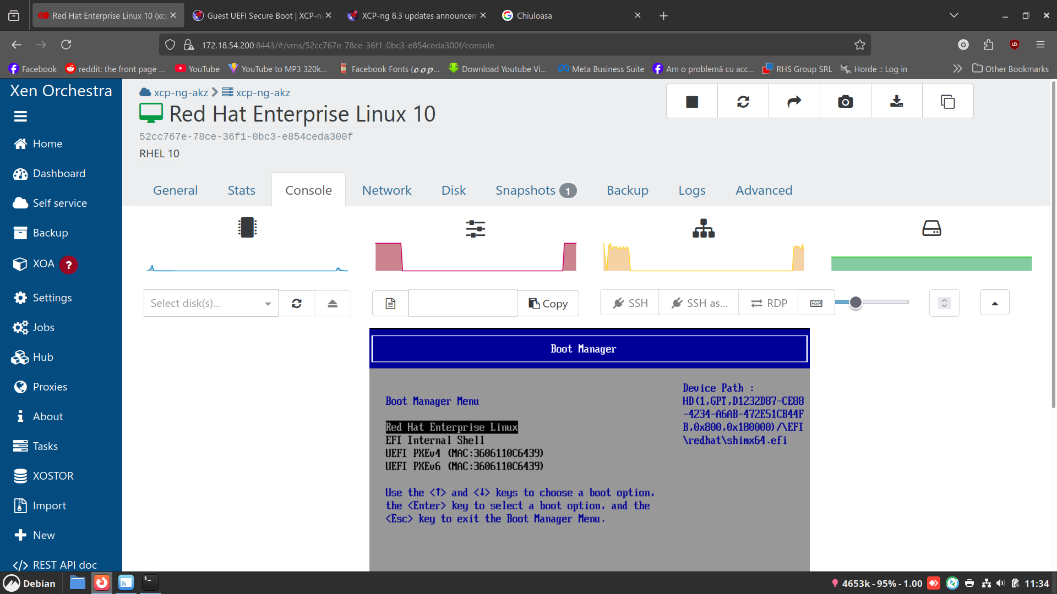Viewport: 1057px width, 594px height.
Task: Click the clipboard text input field
Action: pyautogui.click(x=462, y=303)
